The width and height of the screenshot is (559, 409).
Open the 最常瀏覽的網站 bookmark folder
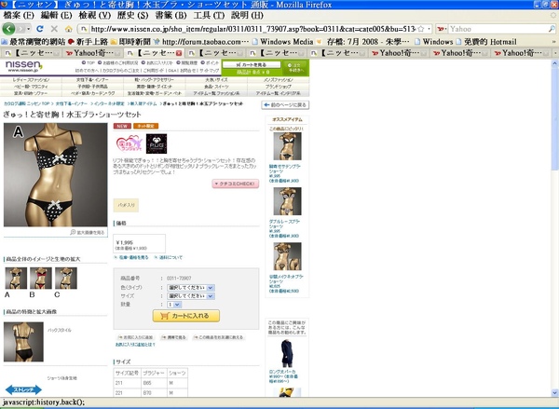tap(34, 42)
